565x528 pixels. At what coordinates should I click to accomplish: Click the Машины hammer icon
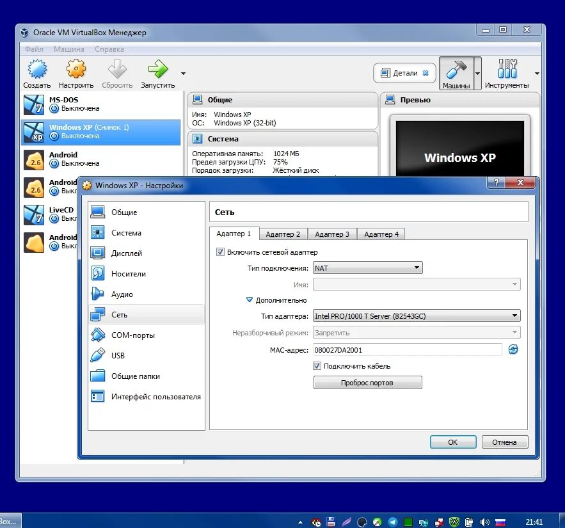[456, 69]
